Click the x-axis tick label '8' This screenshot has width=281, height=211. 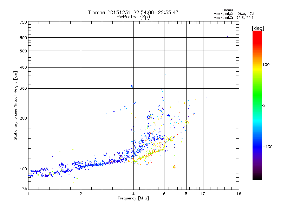[186, 194]
